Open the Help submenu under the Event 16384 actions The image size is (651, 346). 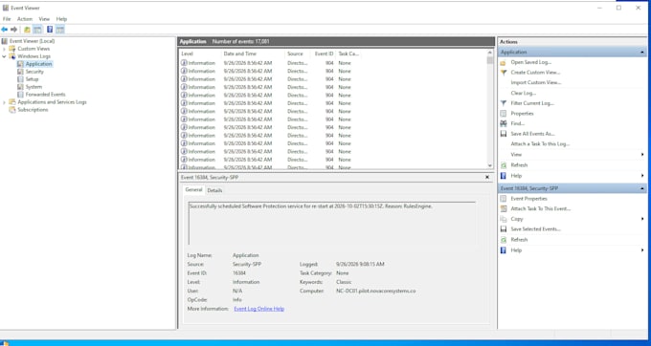(x=642, y=250)
